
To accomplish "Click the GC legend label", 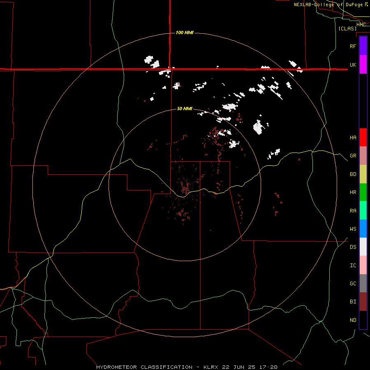I will click(x=353, y=284).
